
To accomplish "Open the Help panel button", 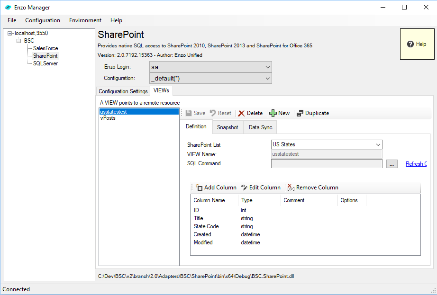I will point(417,44).
